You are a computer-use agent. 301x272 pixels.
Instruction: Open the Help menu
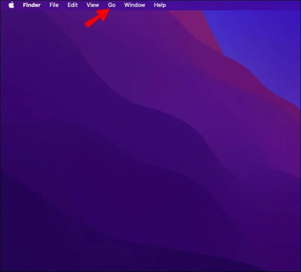(x=160, y=5)
